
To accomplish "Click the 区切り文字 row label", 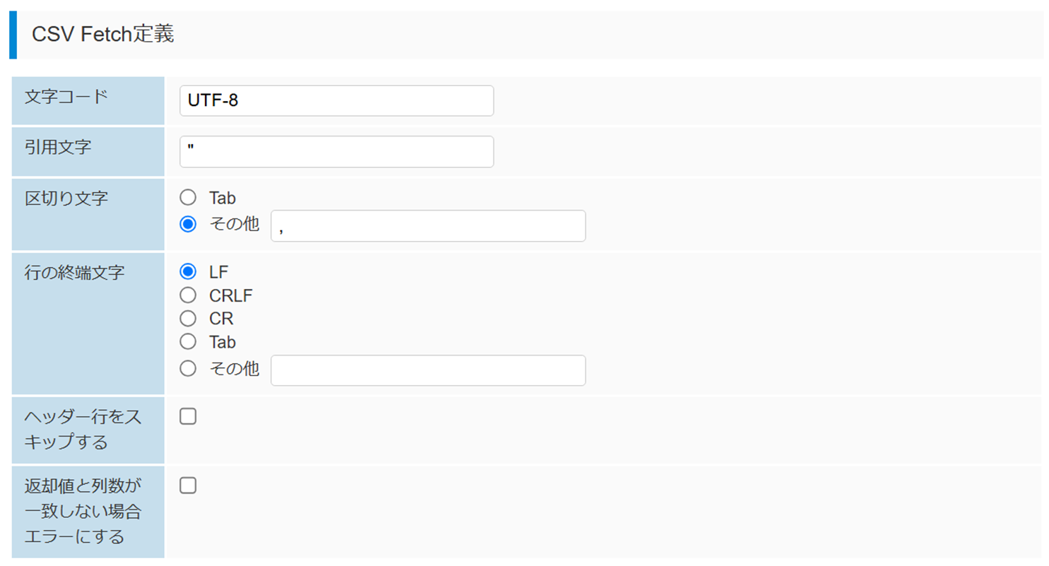I will click(66, 198).
